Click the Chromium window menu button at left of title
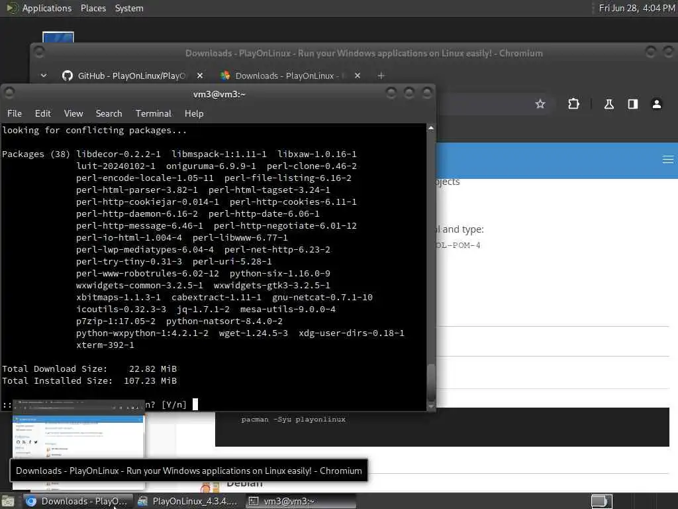Viewport: 678px width, 509px height. (39, 52)
